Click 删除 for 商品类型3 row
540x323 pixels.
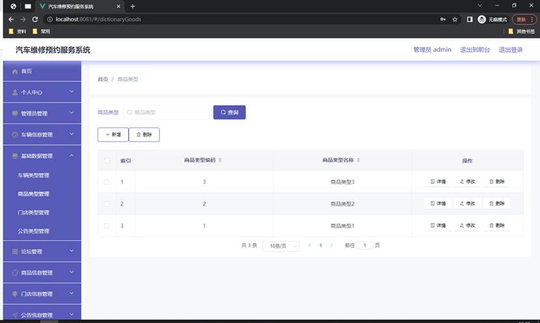coord(497,181)
